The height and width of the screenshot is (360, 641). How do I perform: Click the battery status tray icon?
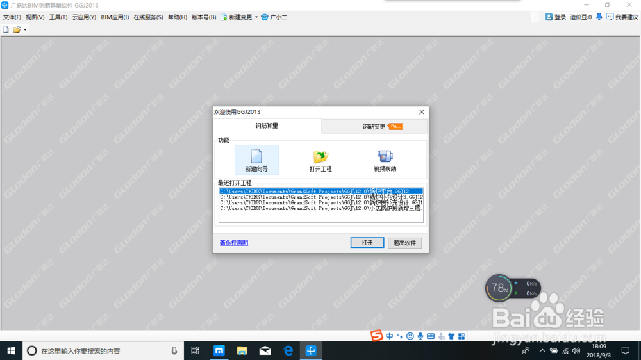tap(554, 350)
